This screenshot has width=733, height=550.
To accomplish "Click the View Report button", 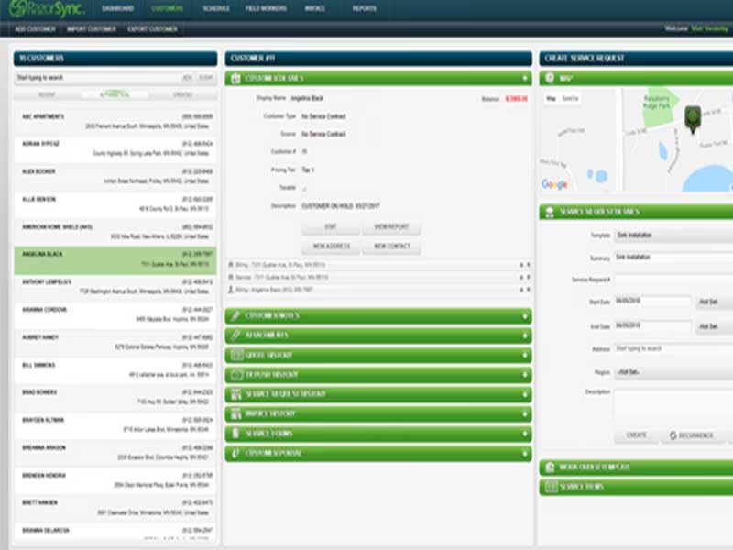I will (391, 226).
